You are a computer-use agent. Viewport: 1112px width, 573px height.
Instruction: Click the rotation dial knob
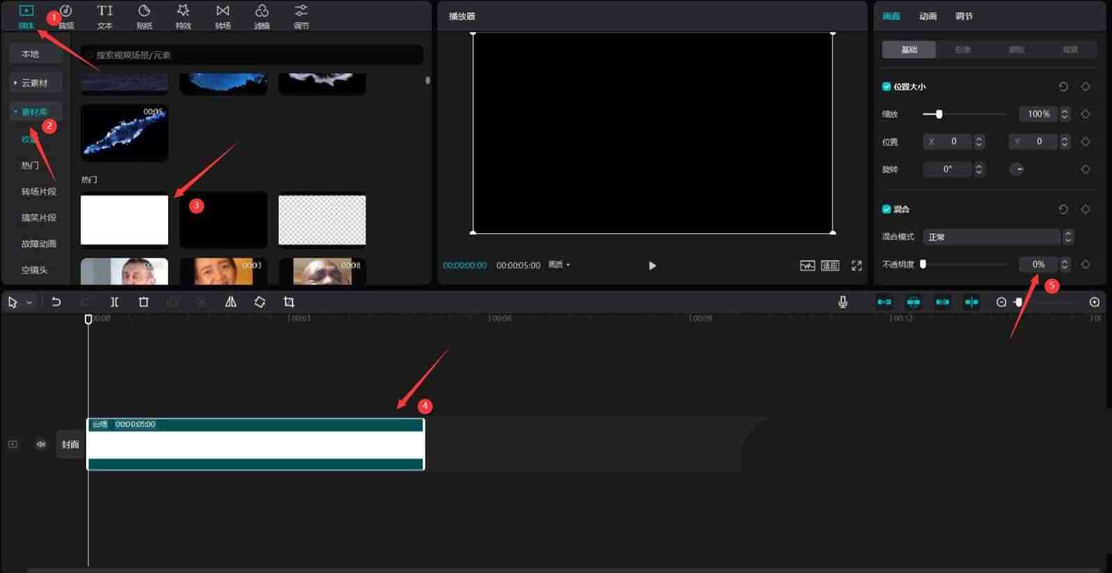pos(1017,169)
